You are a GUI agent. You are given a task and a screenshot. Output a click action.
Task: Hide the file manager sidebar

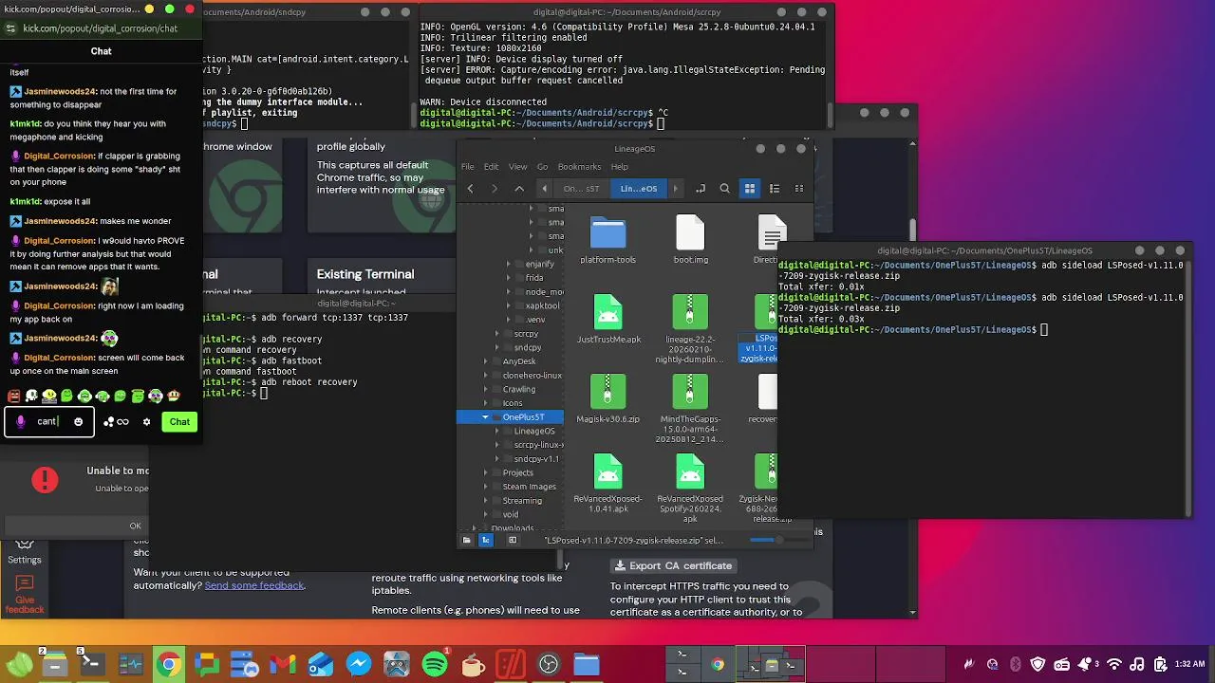point(513,540)
